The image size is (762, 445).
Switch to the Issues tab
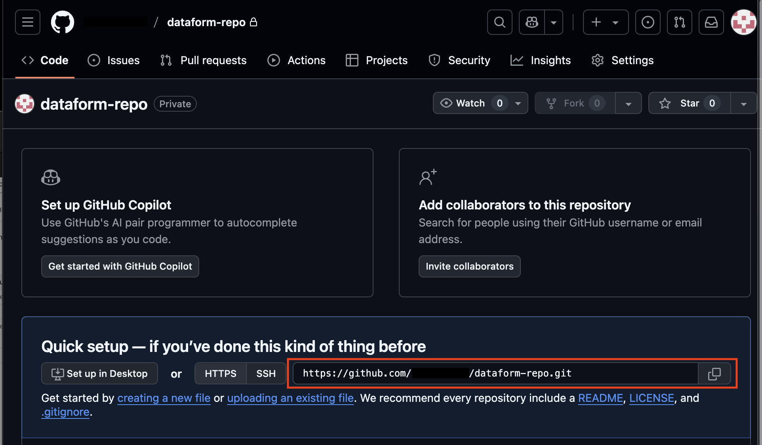(x=114, y=60)
